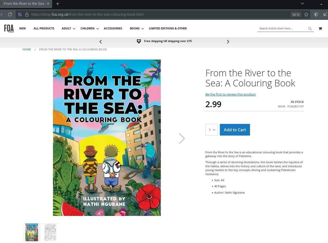This screenshot has width=328, height=243.
Task: Open the NEW menu item
Action: click(x=22, y=28)
